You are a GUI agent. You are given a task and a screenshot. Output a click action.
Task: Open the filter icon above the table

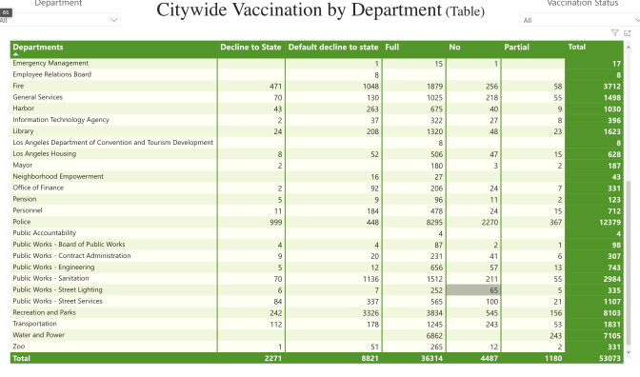coord(614,33)
